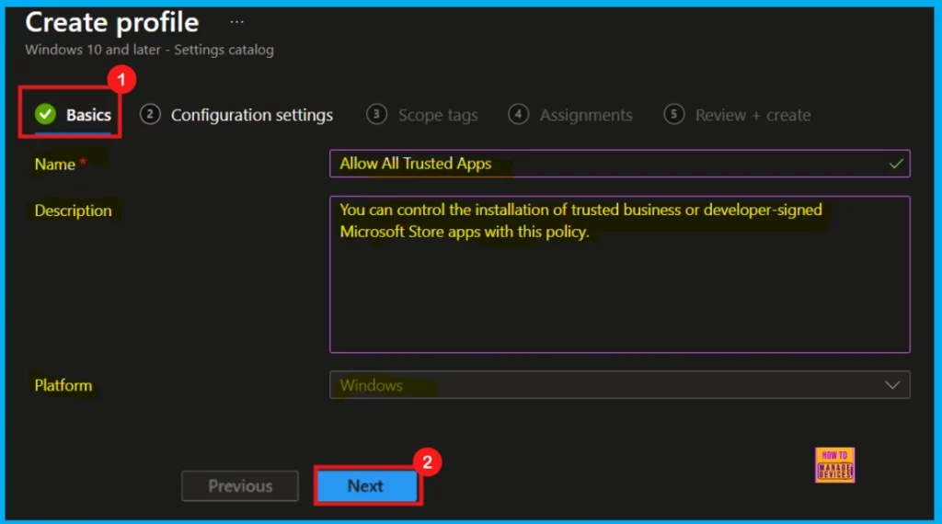
Task: Click the Platform dropdown chevron arrow
Action: click(892, 385)
